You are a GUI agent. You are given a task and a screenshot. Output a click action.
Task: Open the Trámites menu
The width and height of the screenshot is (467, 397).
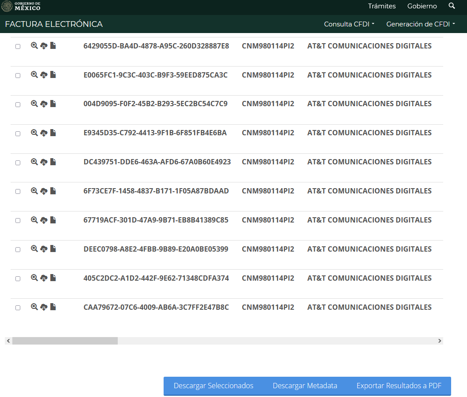[382, 6]
